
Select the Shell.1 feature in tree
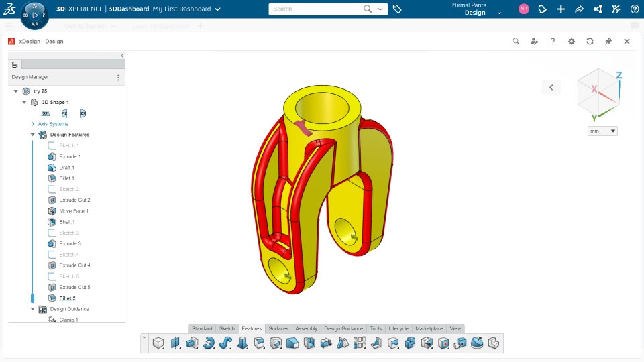tap(66, 222)
